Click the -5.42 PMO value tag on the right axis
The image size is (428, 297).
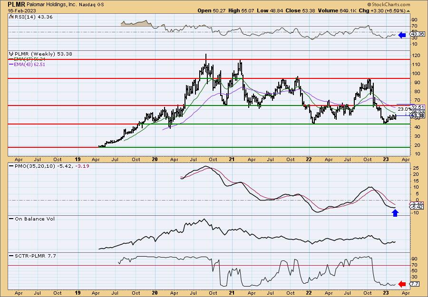tap(417, 207)
